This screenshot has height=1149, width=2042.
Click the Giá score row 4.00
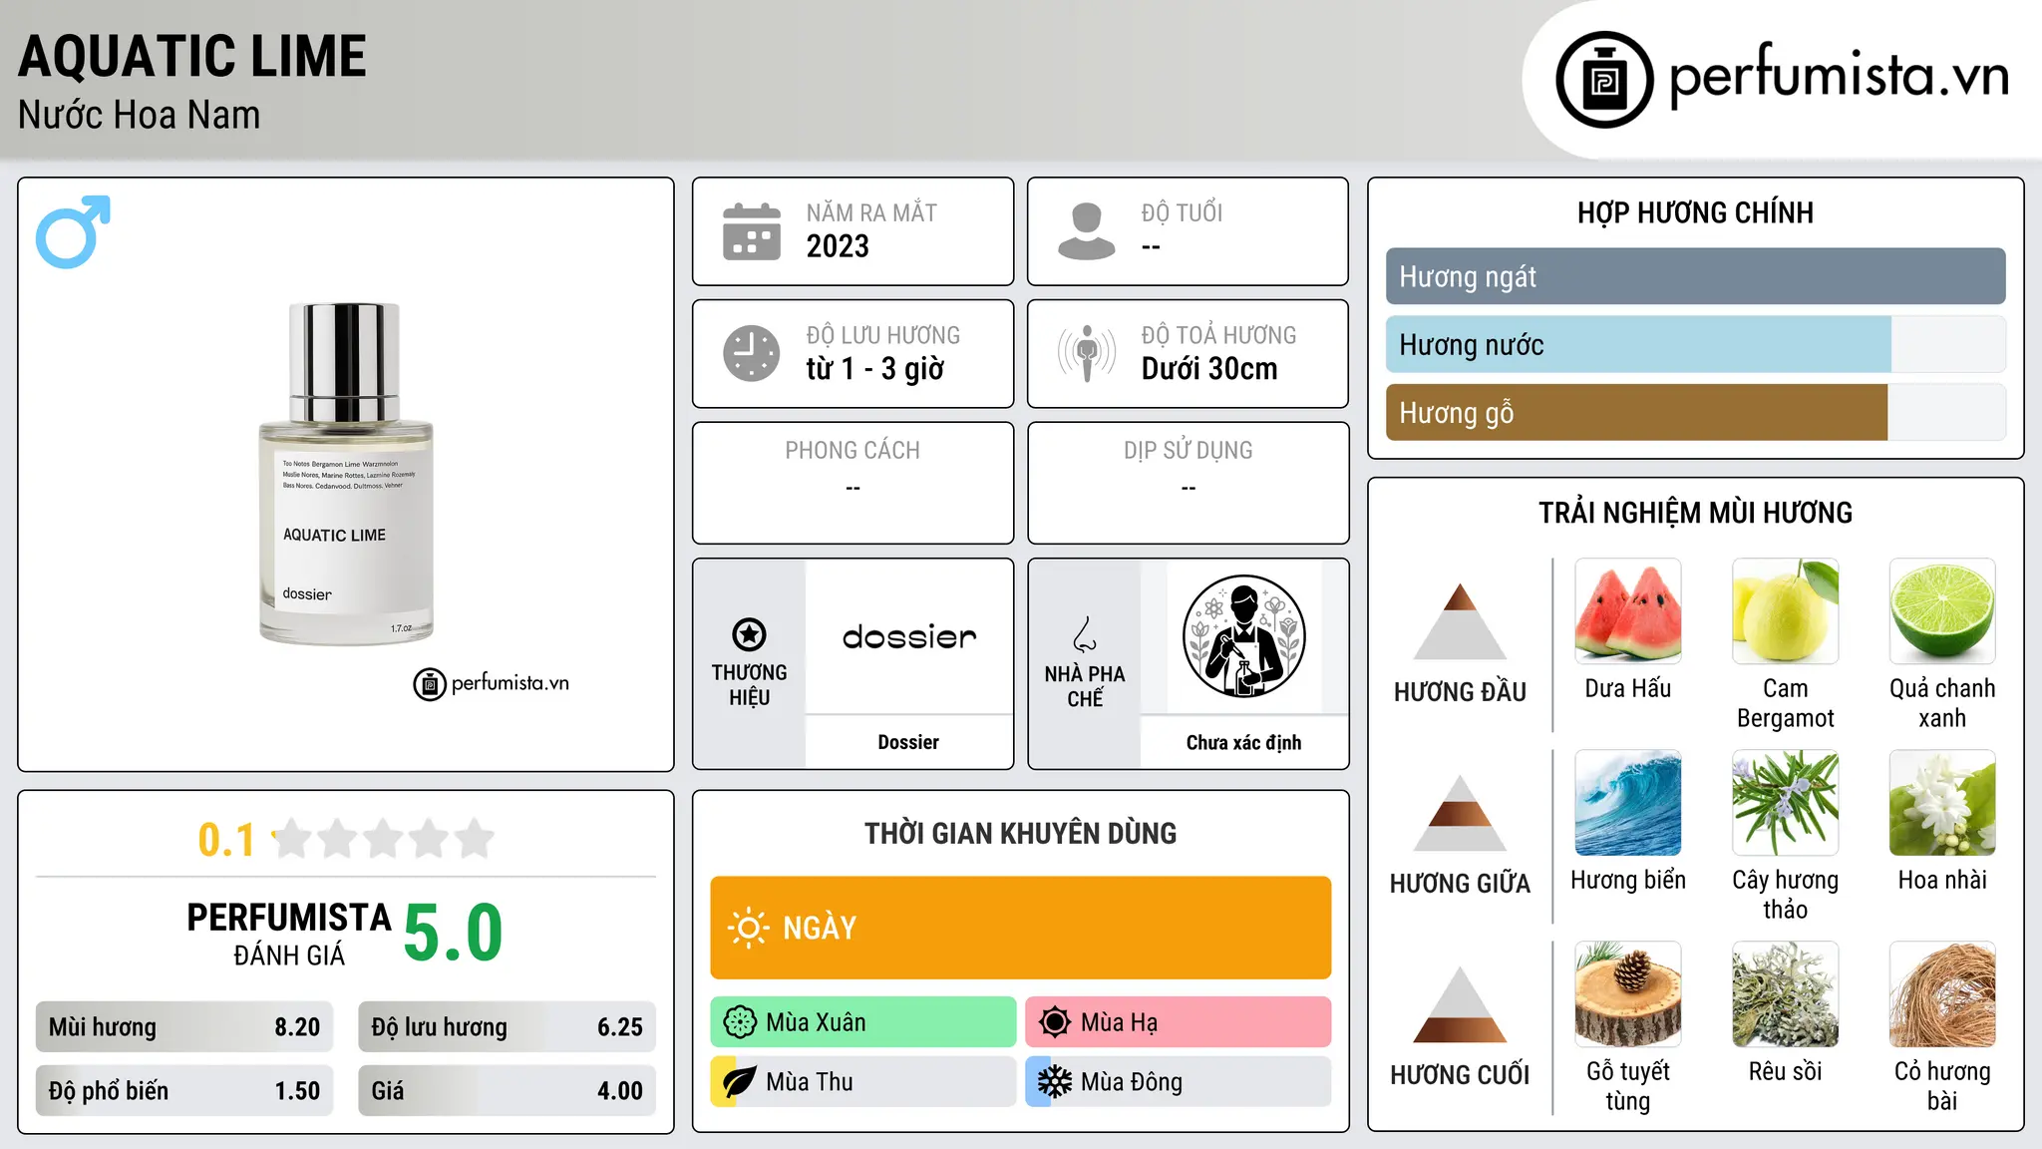pyautogui.click(x=507, y=1091)
